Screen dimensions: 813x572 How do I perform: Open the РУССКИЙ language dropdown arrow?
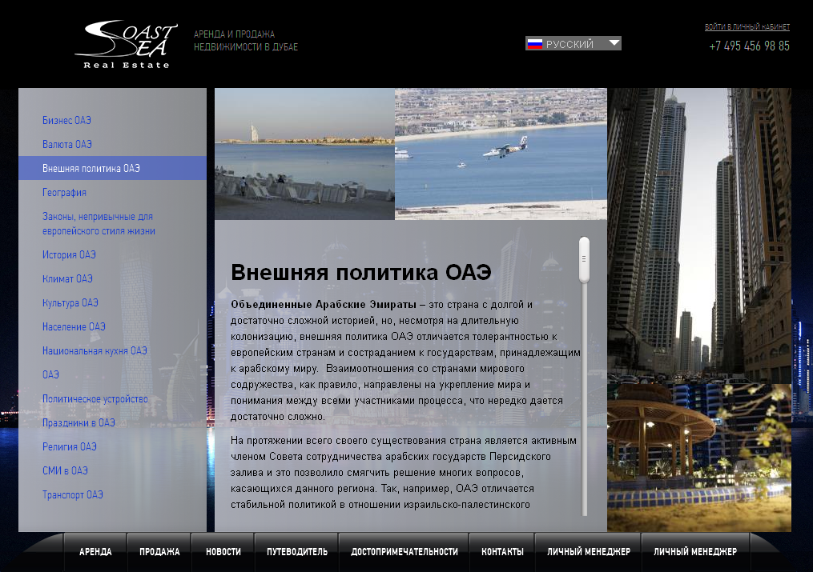614,43
